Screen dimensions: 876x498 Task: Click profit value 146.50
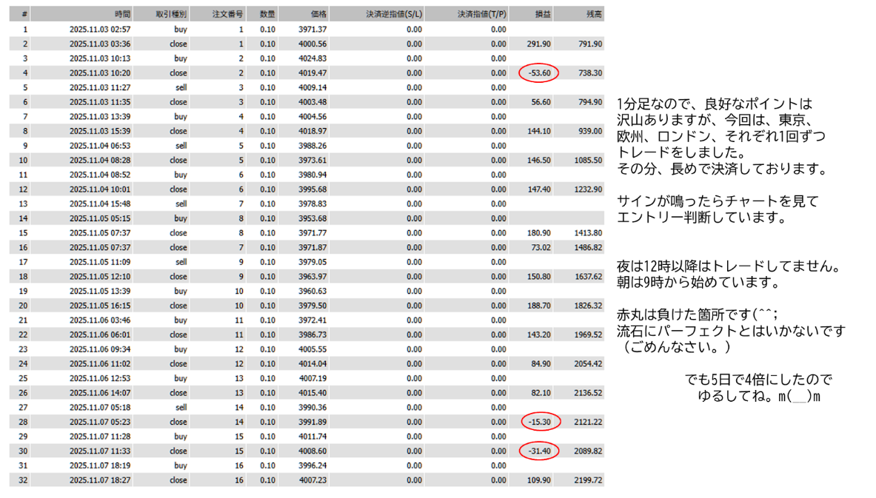coord(539,160)
